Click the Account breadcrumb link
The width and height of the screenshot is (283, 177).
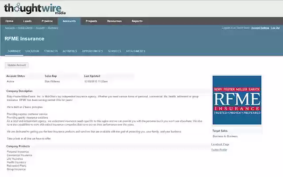click(40, 28)
